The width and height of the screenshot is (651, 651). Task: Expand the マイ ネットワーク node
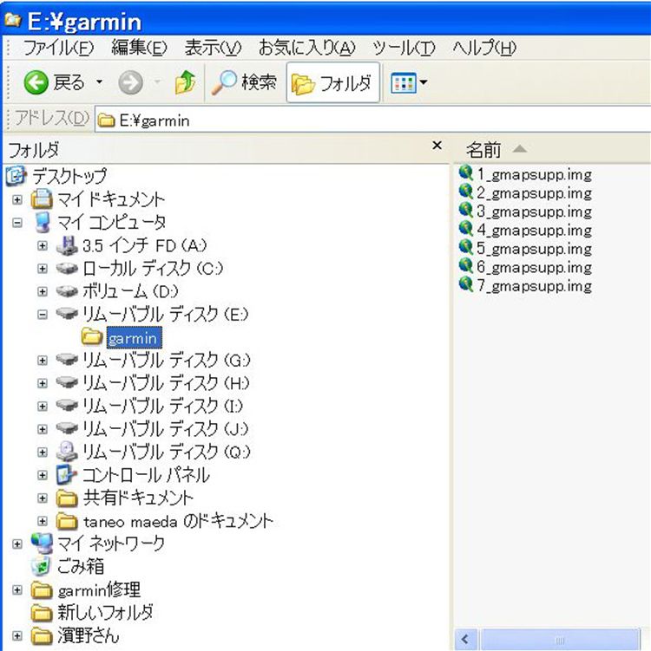click(x=17, y=544)
